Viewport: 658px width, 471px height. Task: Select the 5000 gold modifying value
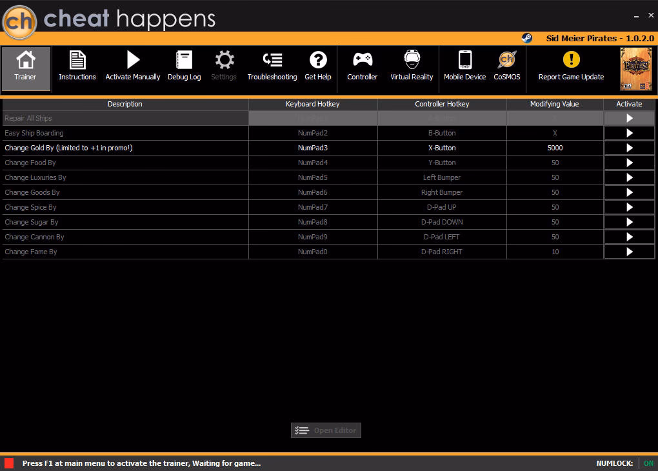click(x=555, y=148)
